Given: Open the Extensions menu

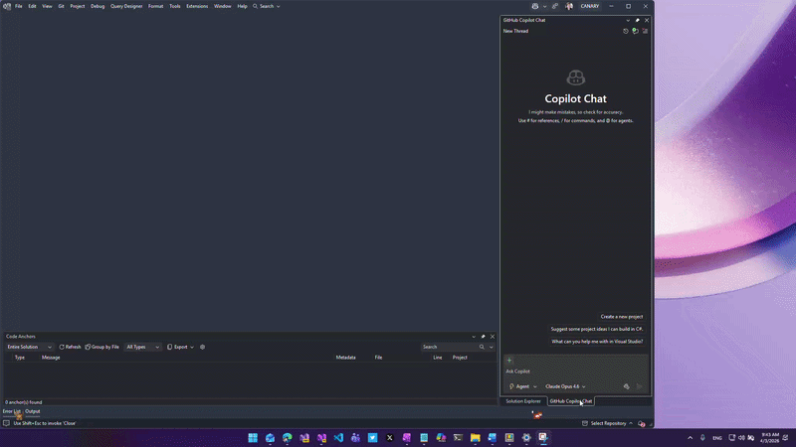Looking at the screenshot, I should point(197,6).
